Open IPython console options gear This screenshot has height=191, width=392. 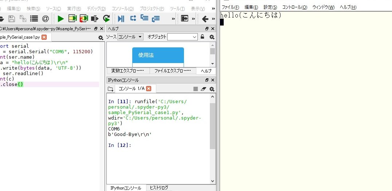point(212,89)
